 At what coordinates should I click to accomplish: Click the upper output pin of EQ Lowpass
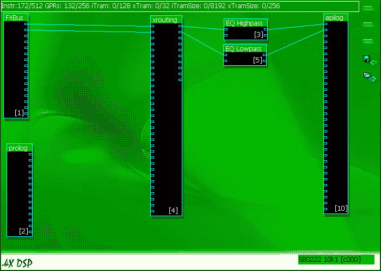tap(265, 55)
